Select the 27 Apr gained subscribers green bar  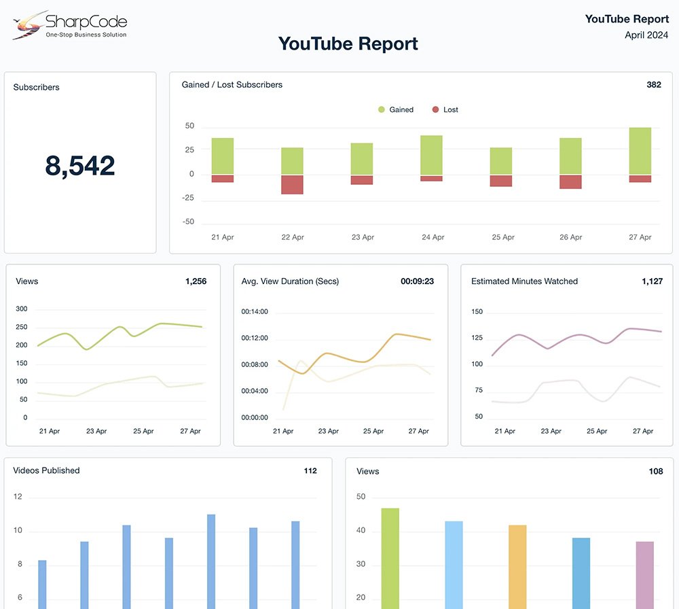click(640, 151)
